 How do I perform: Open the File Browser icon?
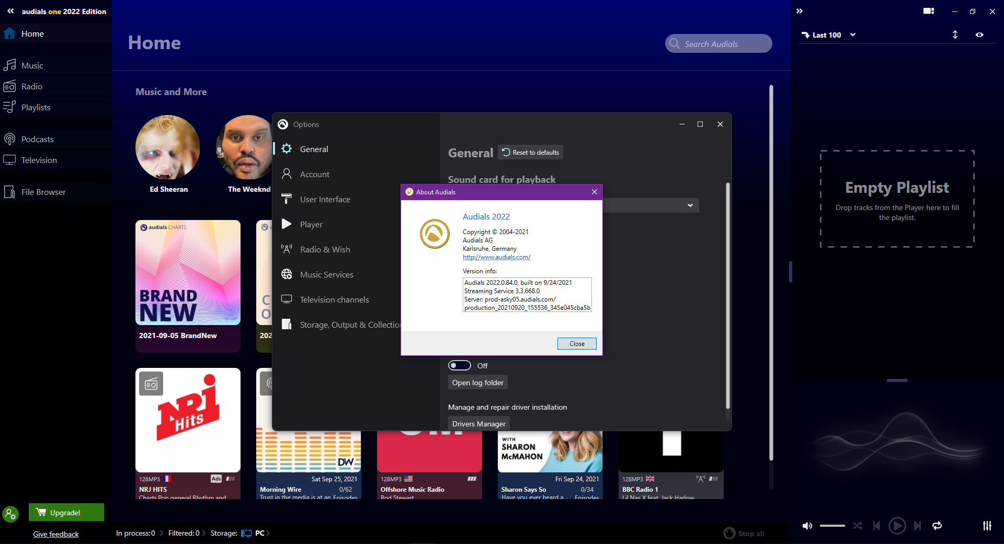click(9, 192)
